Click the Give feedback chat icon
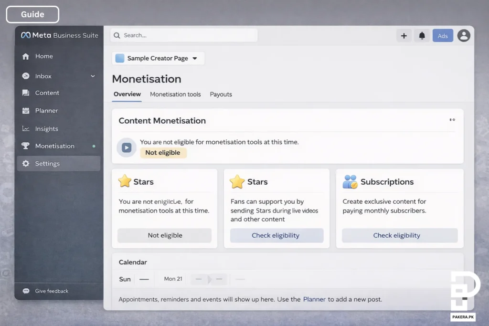Image resolution: width=489 pixels, height=326 pixels. (26, 291)
